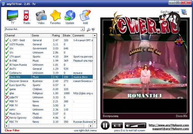Click the Clear Filter link
The image size is (193, 134).
pyautogui.click(x=12, y=131)
